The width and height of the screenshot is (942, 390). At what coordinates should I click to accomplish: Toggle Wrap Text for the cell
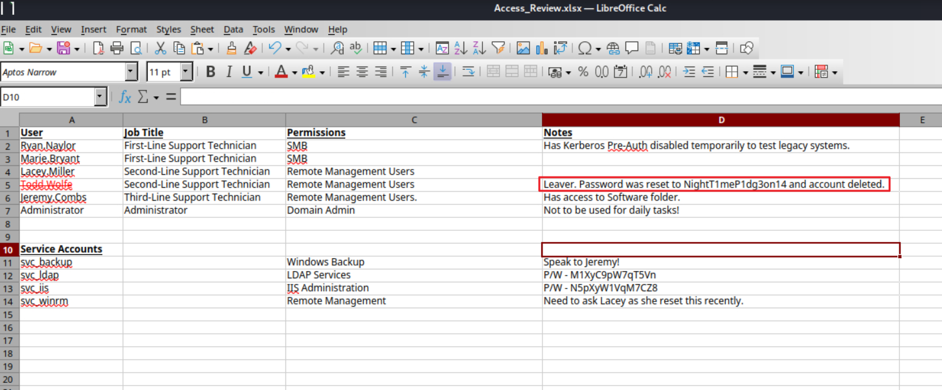(468, 72)
